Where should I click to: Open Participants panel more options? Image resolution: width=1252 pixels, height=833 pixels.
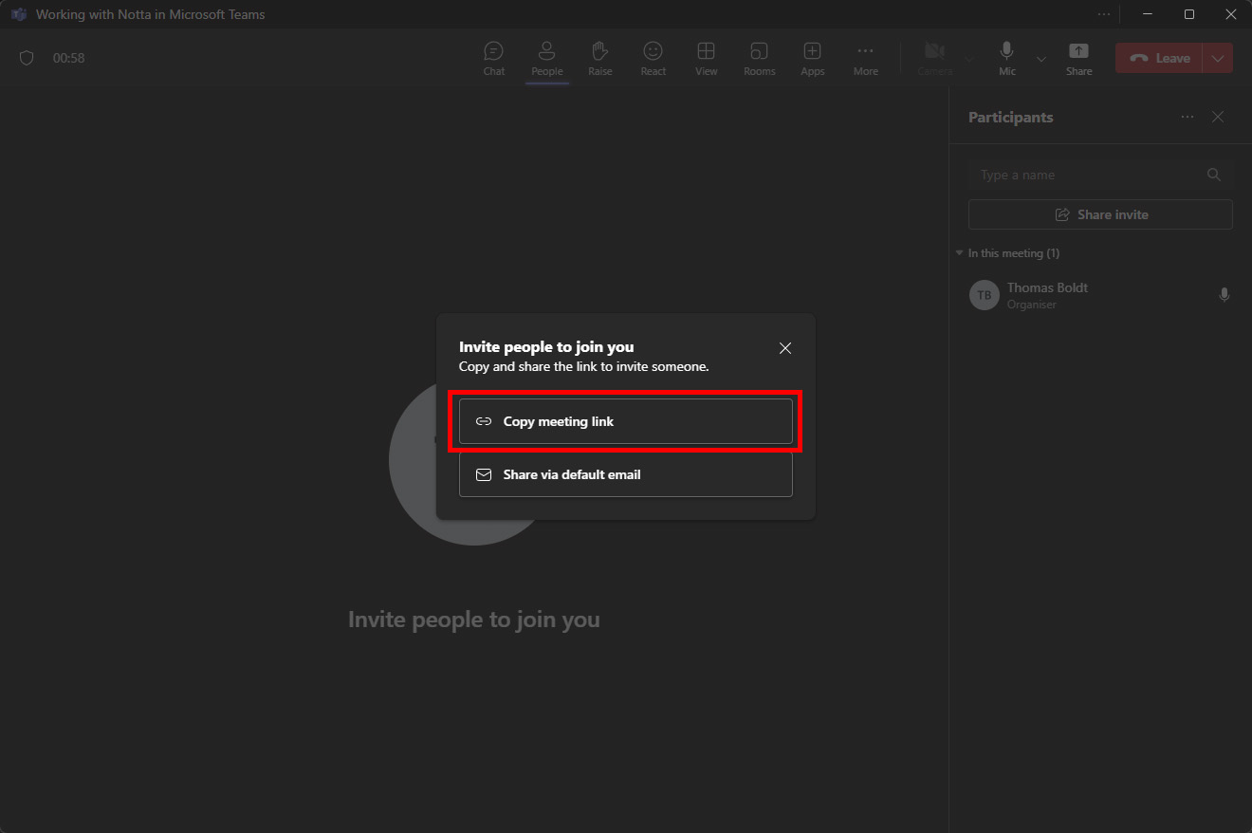[1188, 117]
